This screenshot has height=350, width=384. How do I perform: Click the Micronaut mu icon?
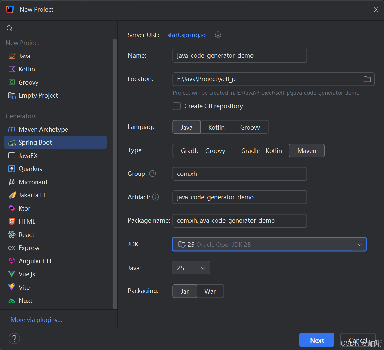coord(12,182)
